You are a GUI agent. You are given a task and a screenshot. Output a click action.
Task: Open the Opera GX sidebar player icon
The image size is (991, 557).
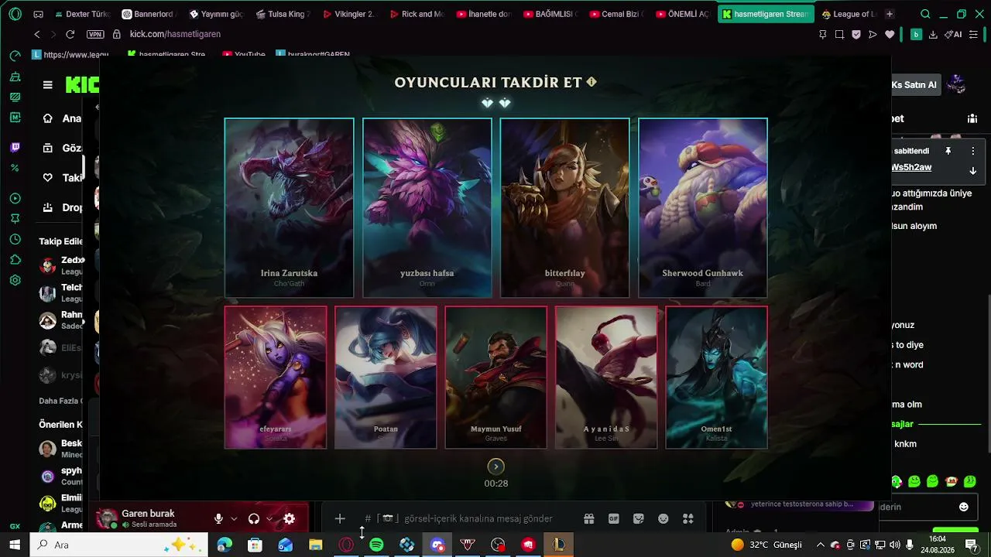click(x=15, y=199)
